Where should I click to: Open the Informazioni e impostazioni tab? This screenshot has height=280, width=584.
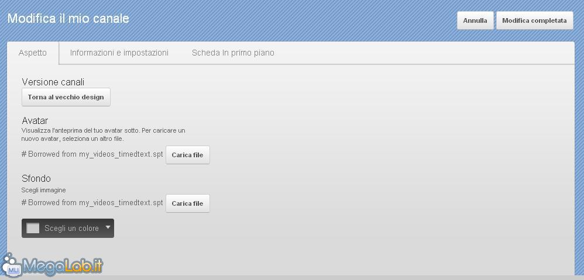coord(119,53)
